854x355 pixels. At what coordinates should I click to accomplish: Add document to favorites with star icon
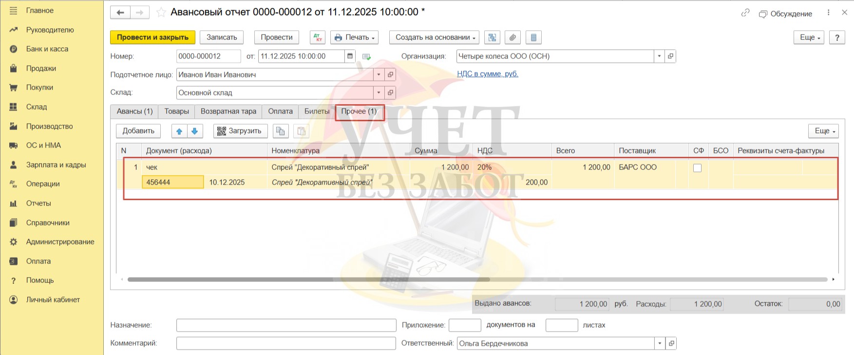pyautogui.click(x=161, y=13)
